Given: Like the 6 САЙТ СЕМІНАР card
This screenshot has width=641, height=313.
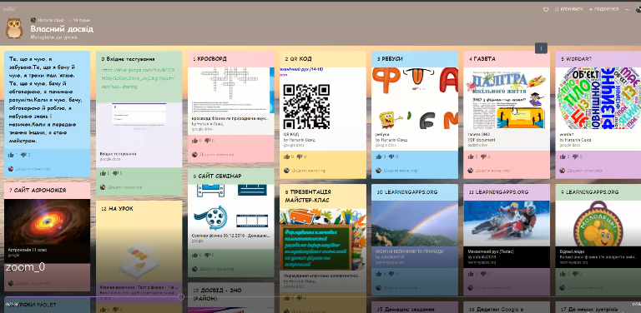Looking at the screenshot, I should click(x=195, y=255).
